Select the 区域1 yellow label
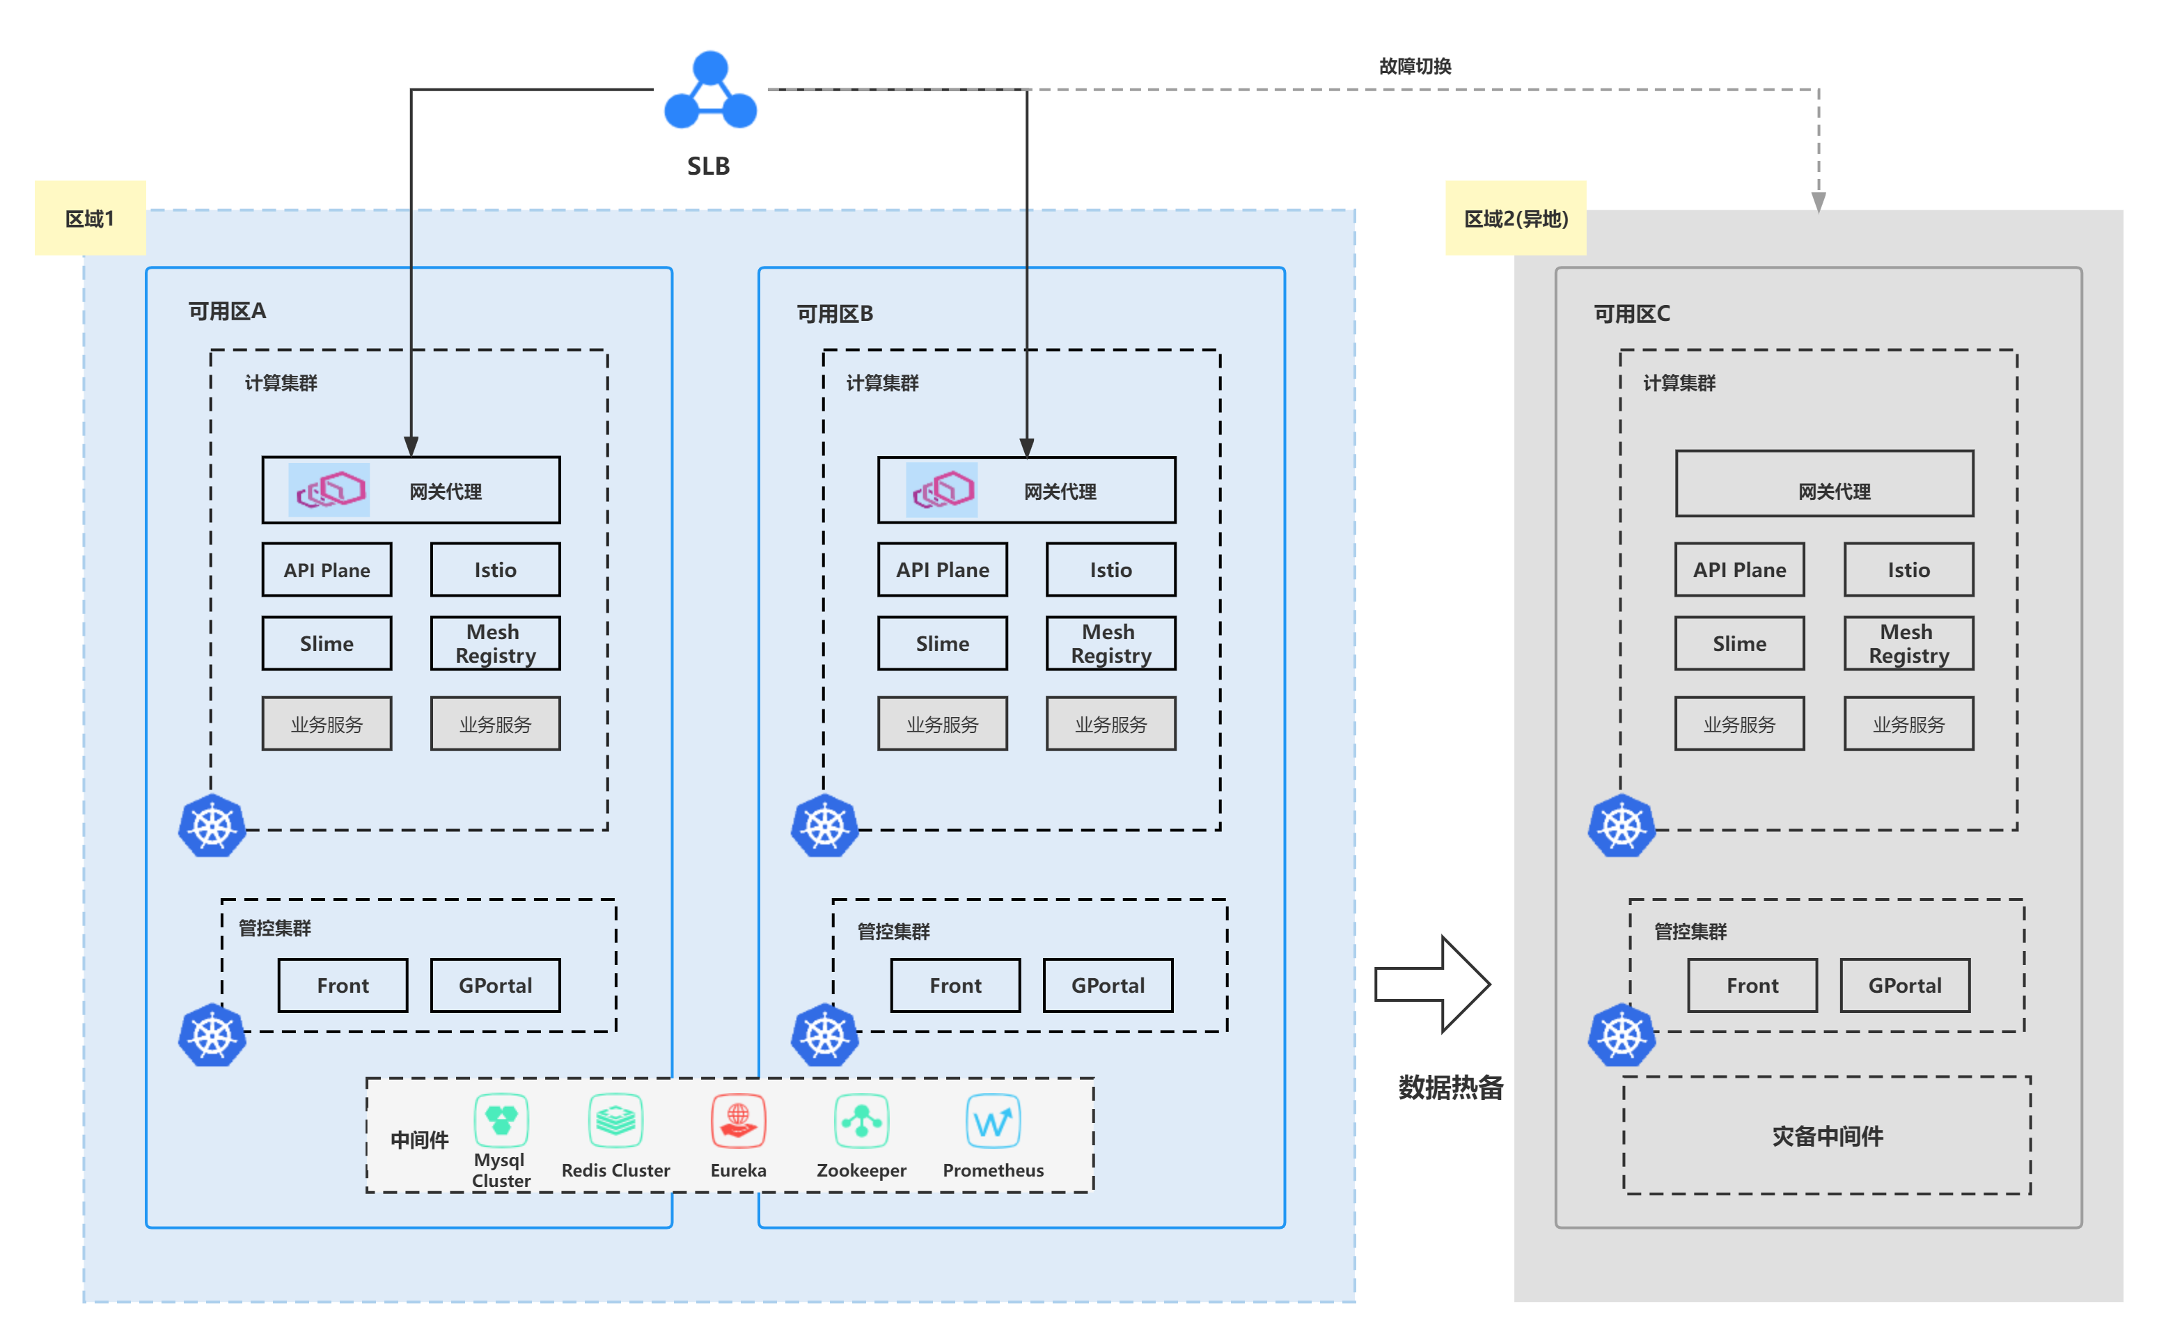This screenshot has height=1336, width=2159. point(90,218)
